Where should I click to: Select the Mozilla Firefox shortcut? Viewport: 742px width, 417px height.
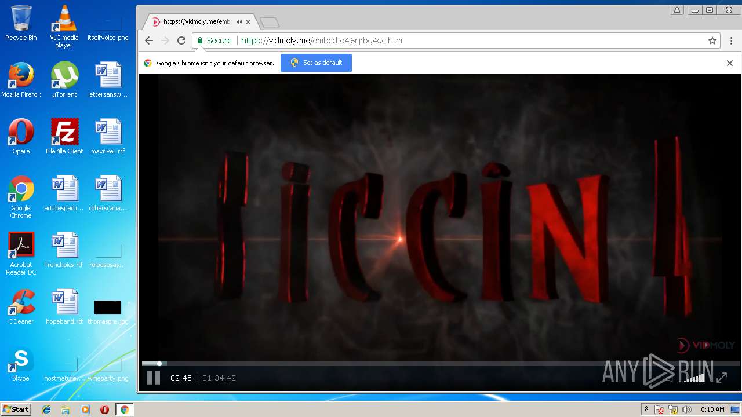(21, 80)
